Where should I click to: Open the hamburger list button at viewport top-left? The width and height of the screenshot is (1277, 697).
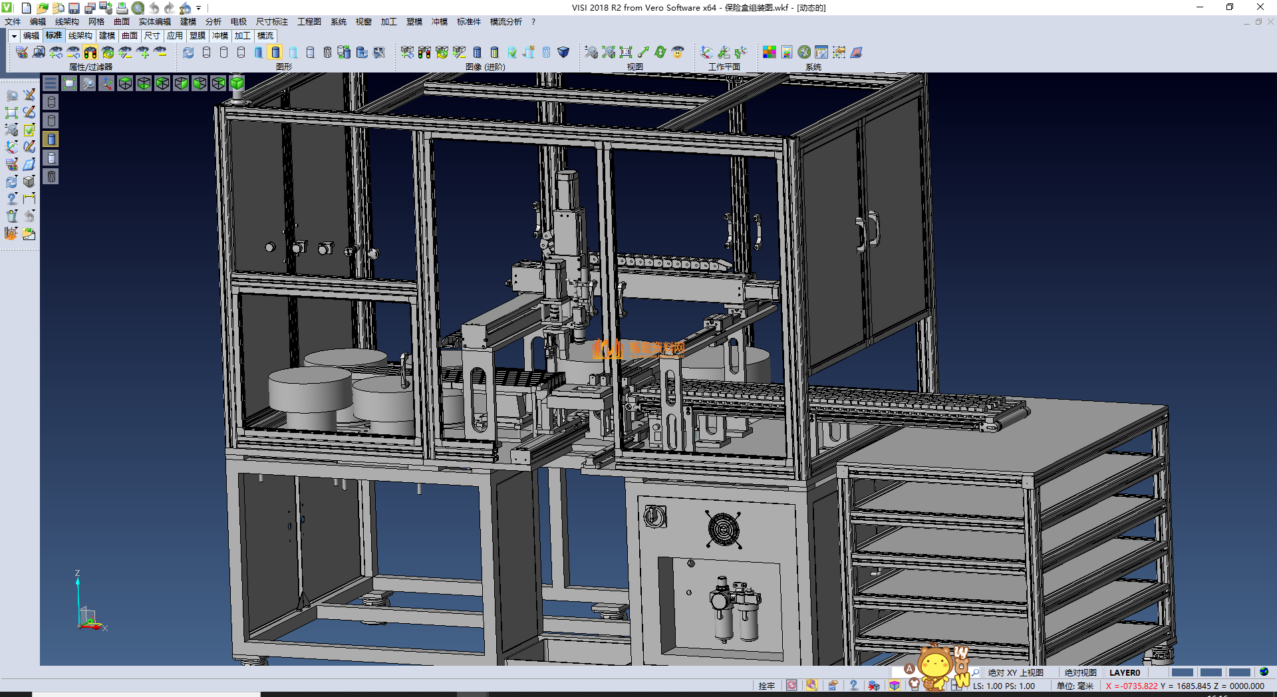51,83
